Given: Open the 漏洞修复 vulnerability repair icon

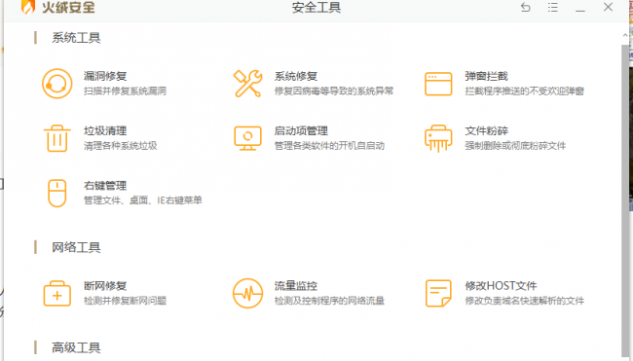Looking at the screenshot, I should 57,84.
